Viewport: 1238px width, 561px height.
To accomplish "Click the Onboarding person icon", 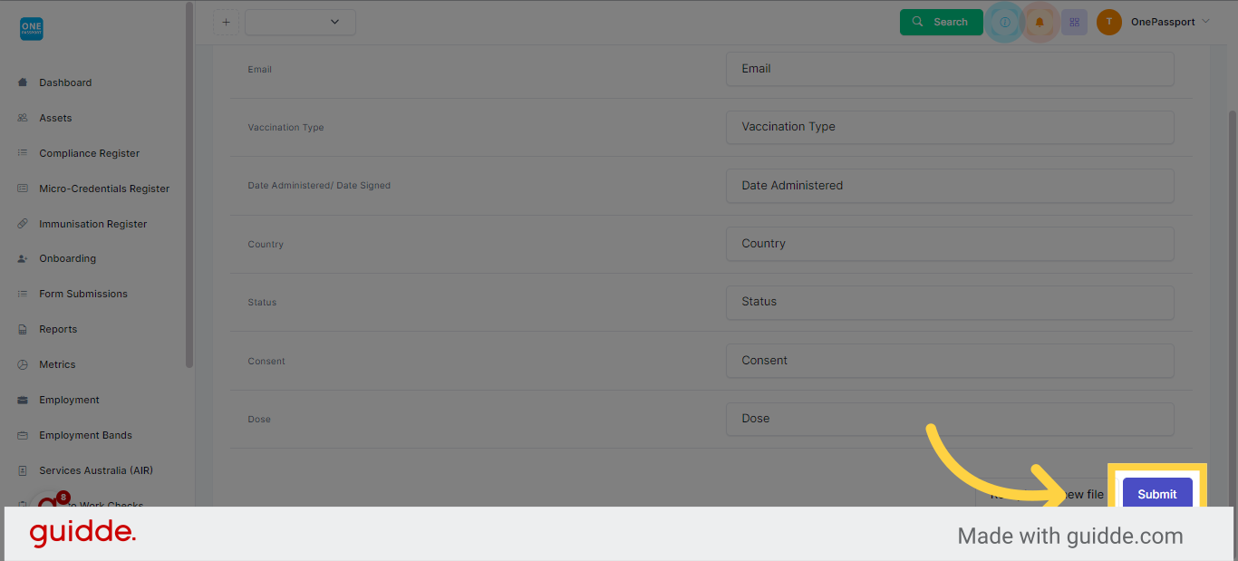I will [23, 258].
